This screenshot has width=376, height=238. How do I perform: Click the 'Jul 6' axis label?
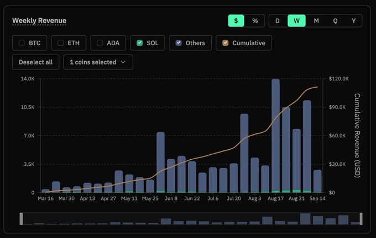(213, 198)
